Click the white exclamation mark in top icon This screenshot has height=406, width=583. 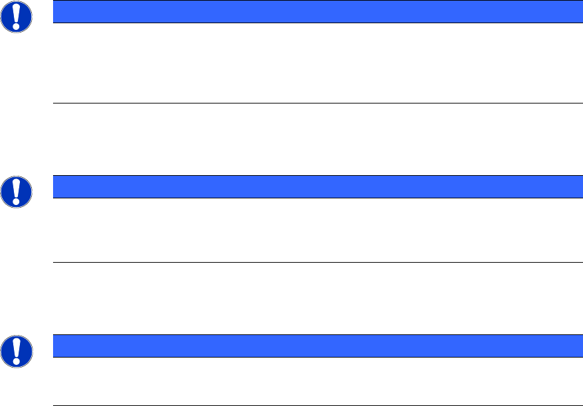[15, 16]
